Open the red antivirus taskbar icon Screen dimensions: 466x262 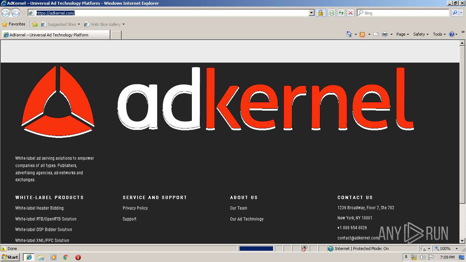point(78,257)
